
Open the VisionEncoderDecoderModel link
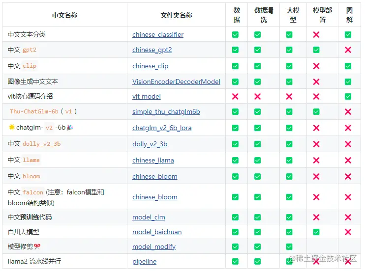point(176,81)
